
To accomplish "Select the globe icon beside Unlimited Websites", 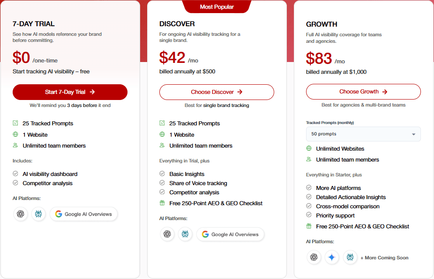I will [x=308, y=148].
